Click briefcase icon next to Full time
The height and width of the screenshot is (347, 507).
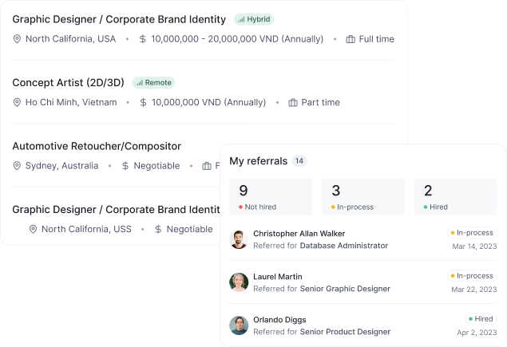click(x=351, y=39)
